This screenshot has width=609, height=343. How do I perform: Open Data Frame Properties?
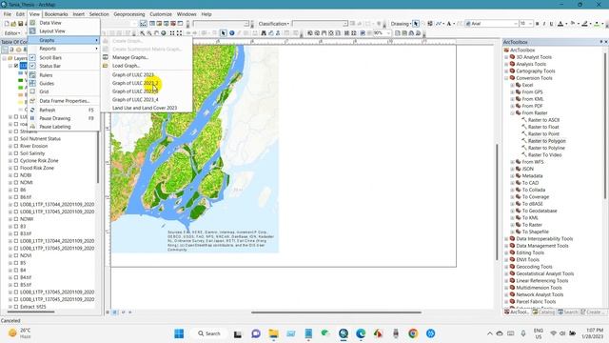point(64,101)
